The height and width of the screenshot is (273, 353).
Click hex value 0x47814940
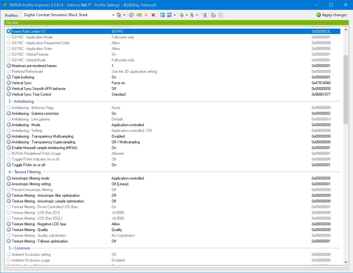point(321,83)
